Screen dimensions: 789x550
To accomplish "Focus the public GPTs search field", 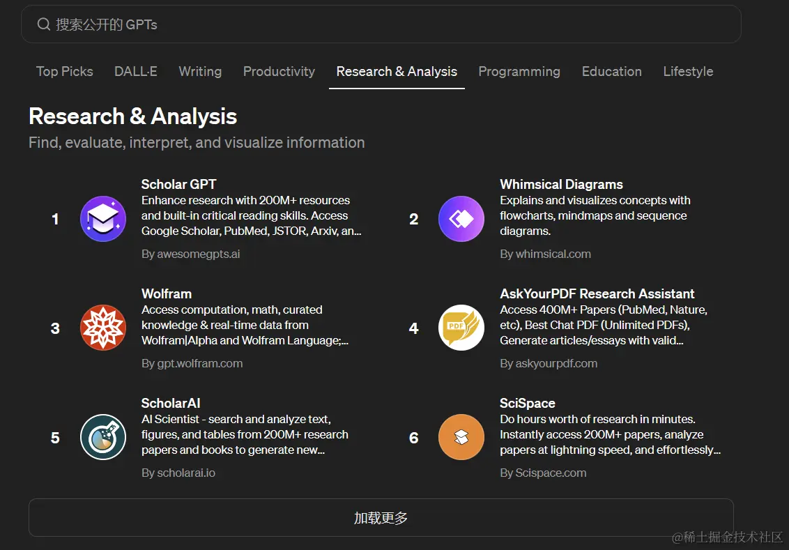I will 381,24.
